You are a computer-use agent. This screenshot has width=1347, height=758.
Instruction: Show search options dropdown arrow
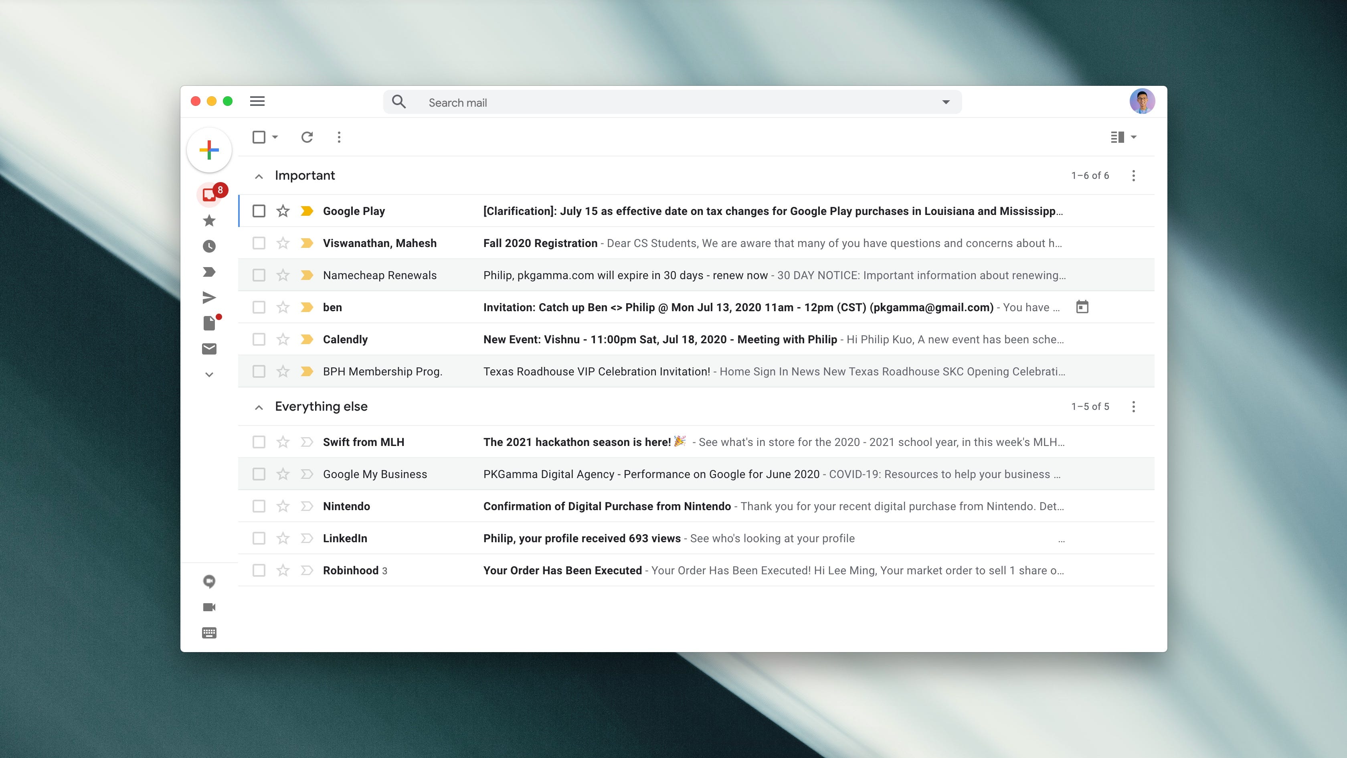point(946,102)
